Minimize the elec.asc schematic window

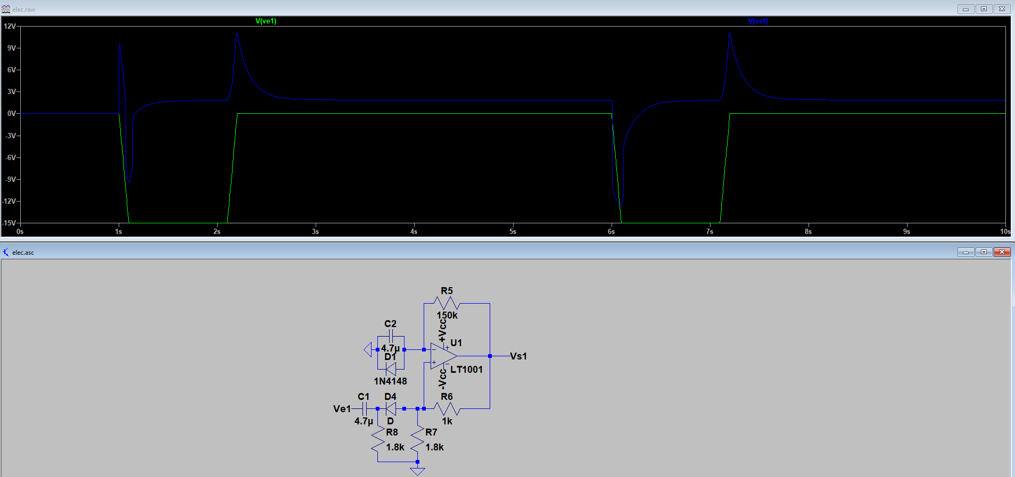click(x=966, y=252)
